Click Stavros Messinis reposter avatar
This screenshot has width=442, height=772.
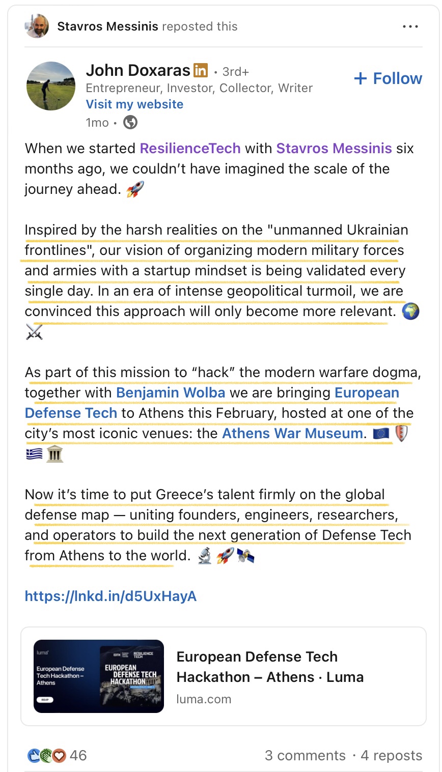(x=37, y=26)
